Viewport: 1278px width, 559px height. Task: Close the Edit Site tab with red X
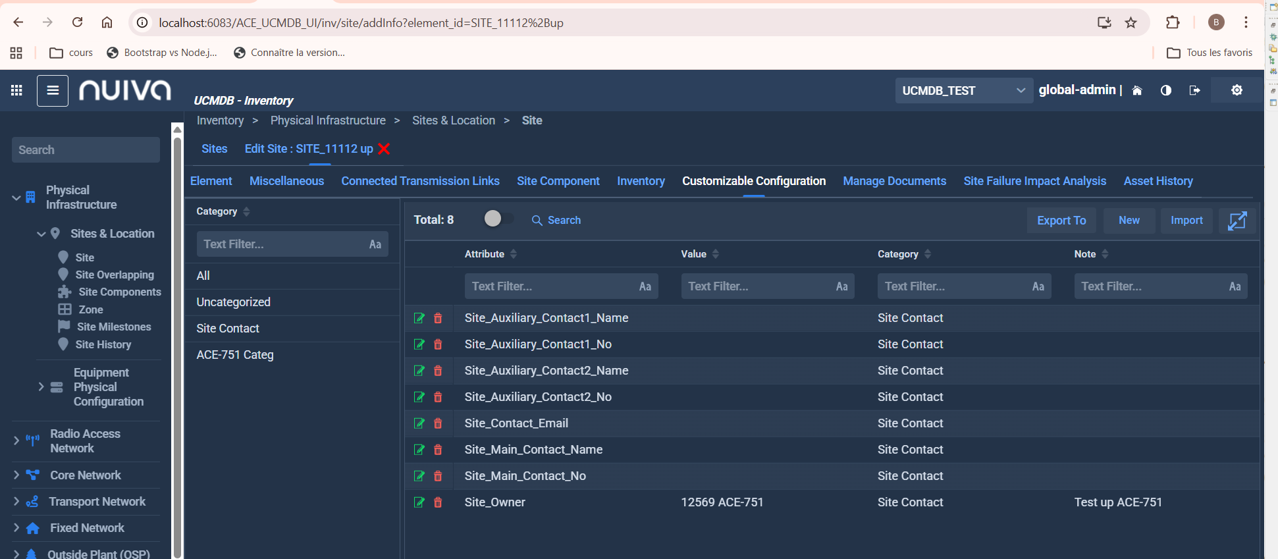(385, 149)
